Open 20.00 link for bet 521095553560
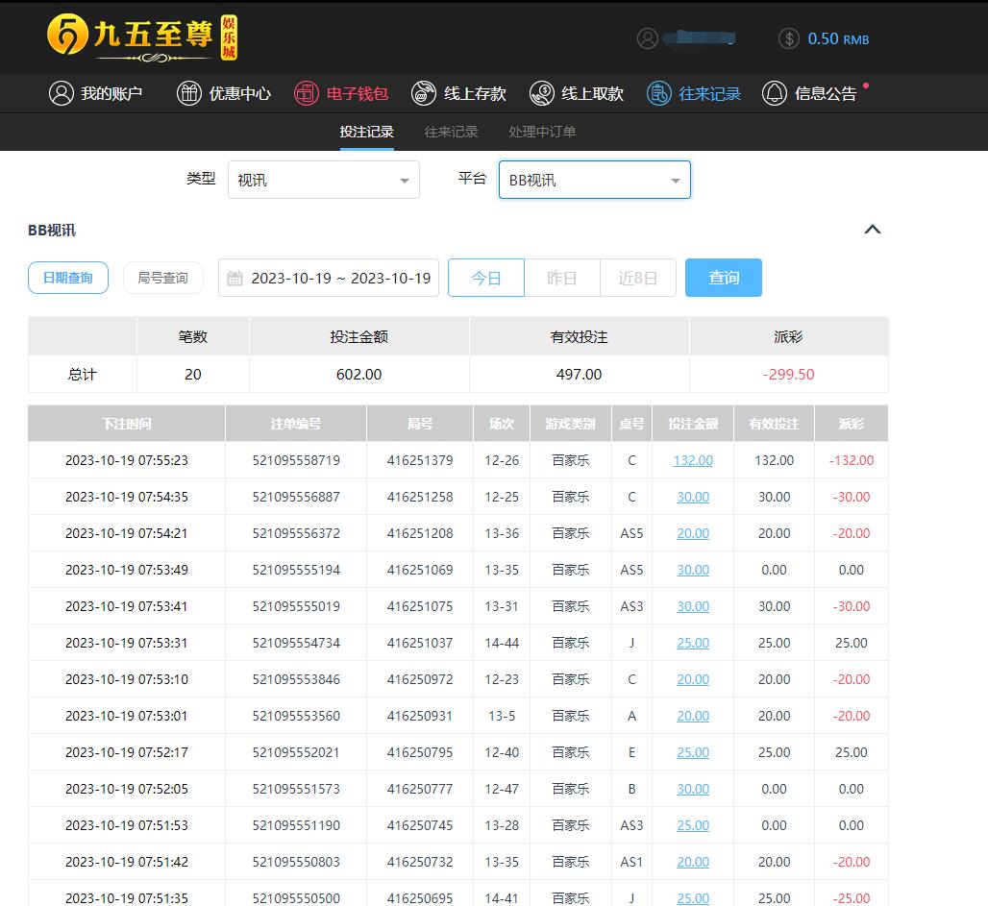The width and height of the screenshot is (988, 906). 693,717
